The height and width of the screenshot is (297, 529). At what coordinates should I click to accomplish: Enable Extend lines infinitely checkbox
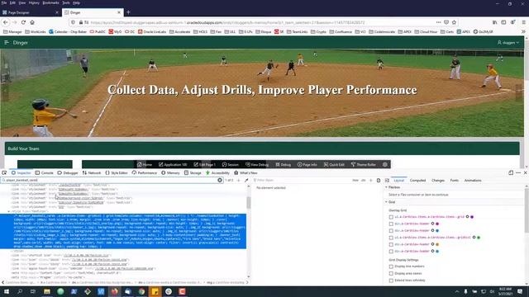pos(391,280)
